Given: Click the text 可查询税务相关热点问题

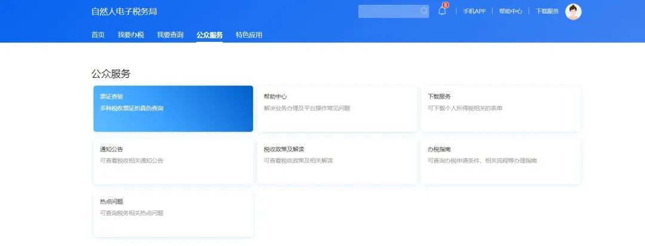Looking at the screenshot, I should (131, 213).
